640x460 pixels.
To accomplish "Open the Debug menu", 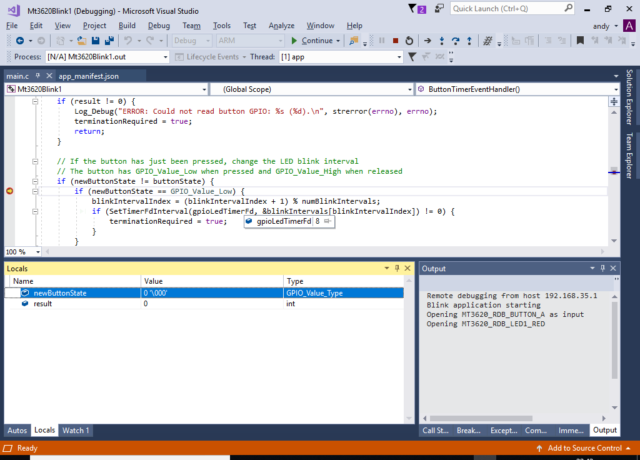I will [x=159, y=26].
